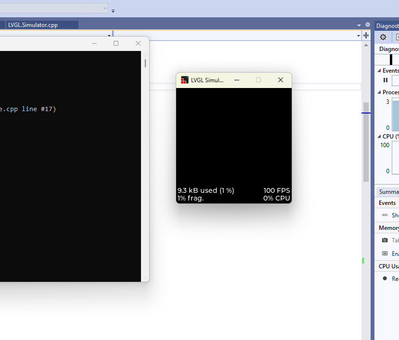
Task: Click the Process Memory usage graph
Action: click(396, 114)
